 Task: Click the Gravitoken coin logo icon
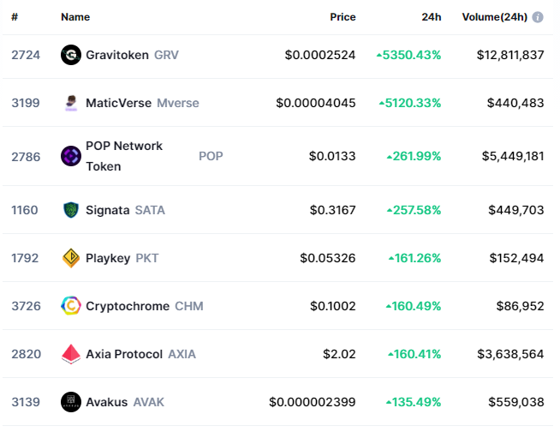point(71,55)
